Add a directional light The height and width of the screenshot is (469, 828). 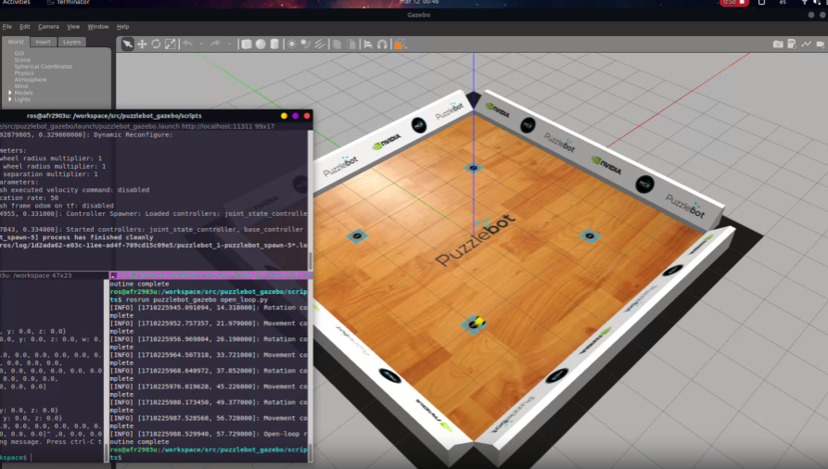pos(320,44)
